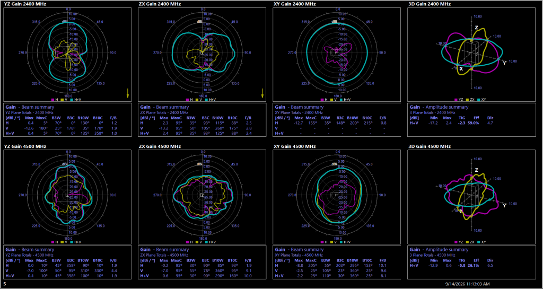The width and height of the screenshot is (543, 289).
Task: Click magenta YZ legend swatch in 3D Gain 4500 MHz plot
Action: pyautogui.click(x=456, y=242)
